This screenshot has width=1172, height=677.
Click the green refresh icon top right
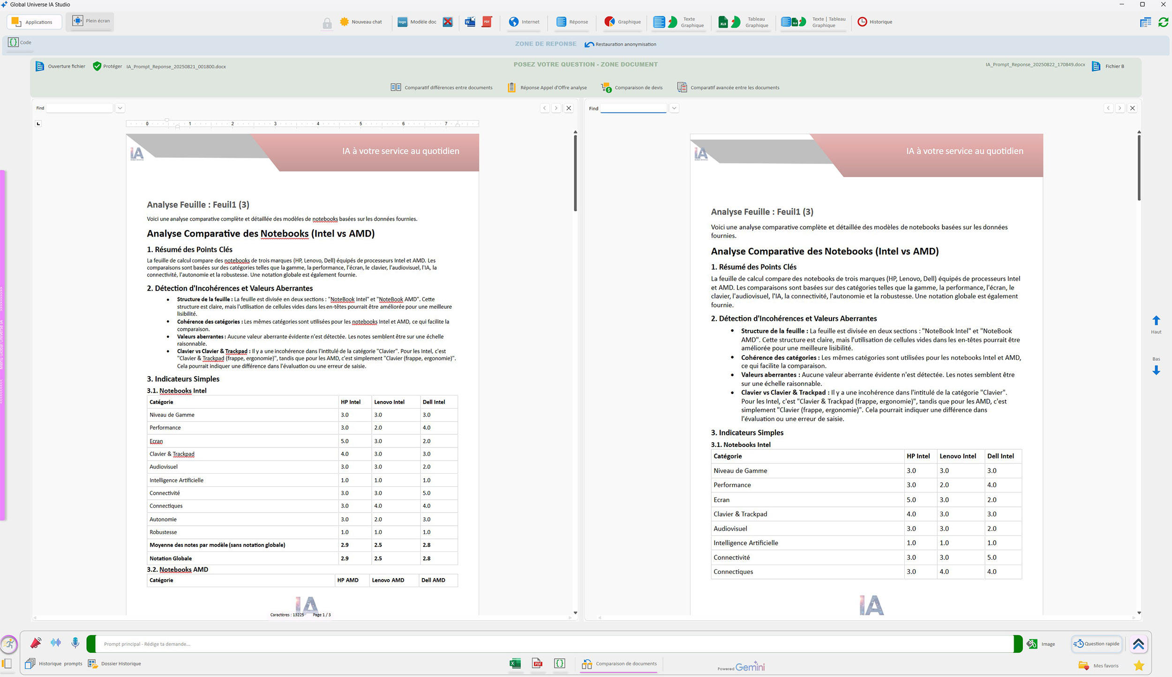[1163, 22]
